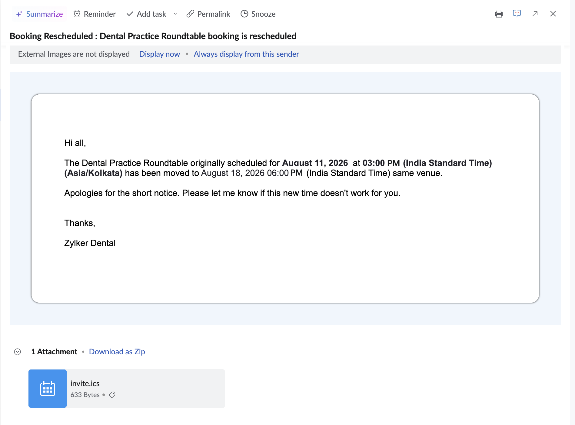This screenshot has height=425, width=575.
Task: Click the August 18, 2026 06:00 PM date
Action: coord(252,173)
